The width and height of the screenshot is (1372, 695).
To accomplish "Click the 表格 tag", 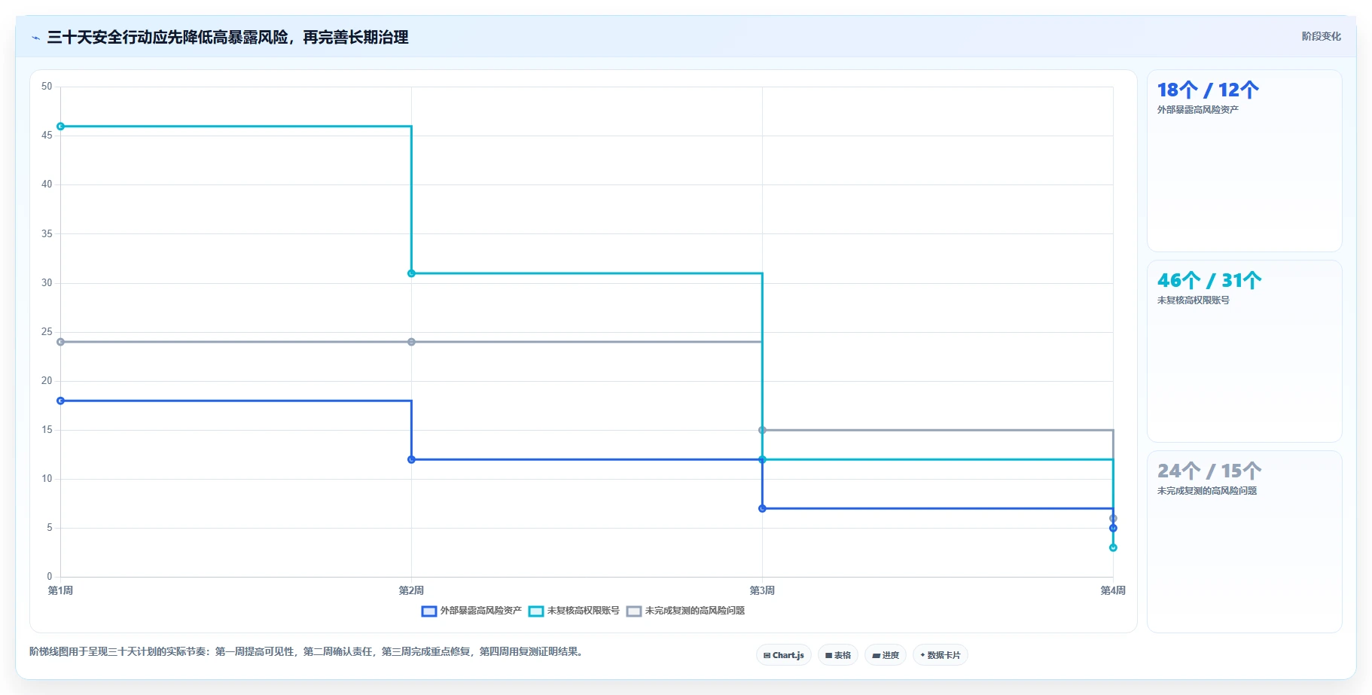I will click(x=837, y=655).
